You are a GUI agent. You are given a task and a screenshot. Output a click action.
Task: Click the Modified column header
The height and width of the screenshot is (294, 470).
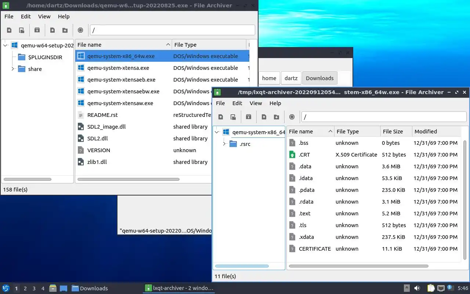pyautogui.click(x=436, y=131)
